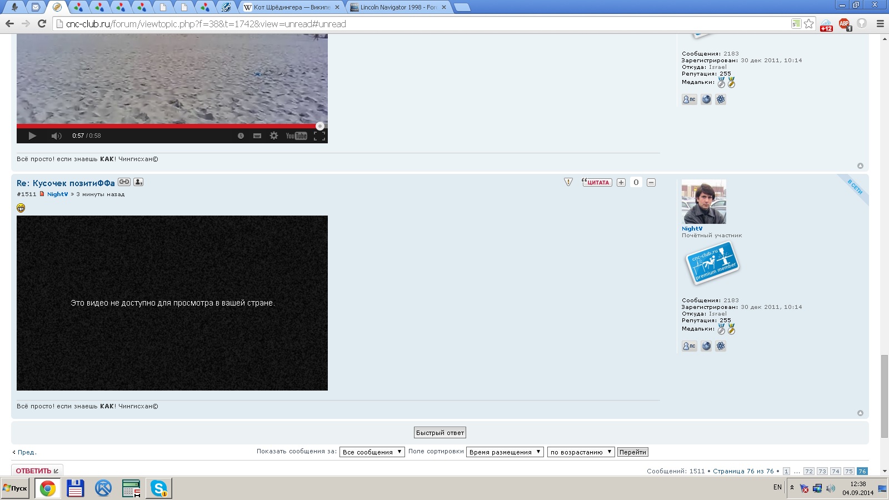The height and width of the screenshot is (500, 889).
Task: Click the Watch Later clock on the player
Action: pos(241,136)
